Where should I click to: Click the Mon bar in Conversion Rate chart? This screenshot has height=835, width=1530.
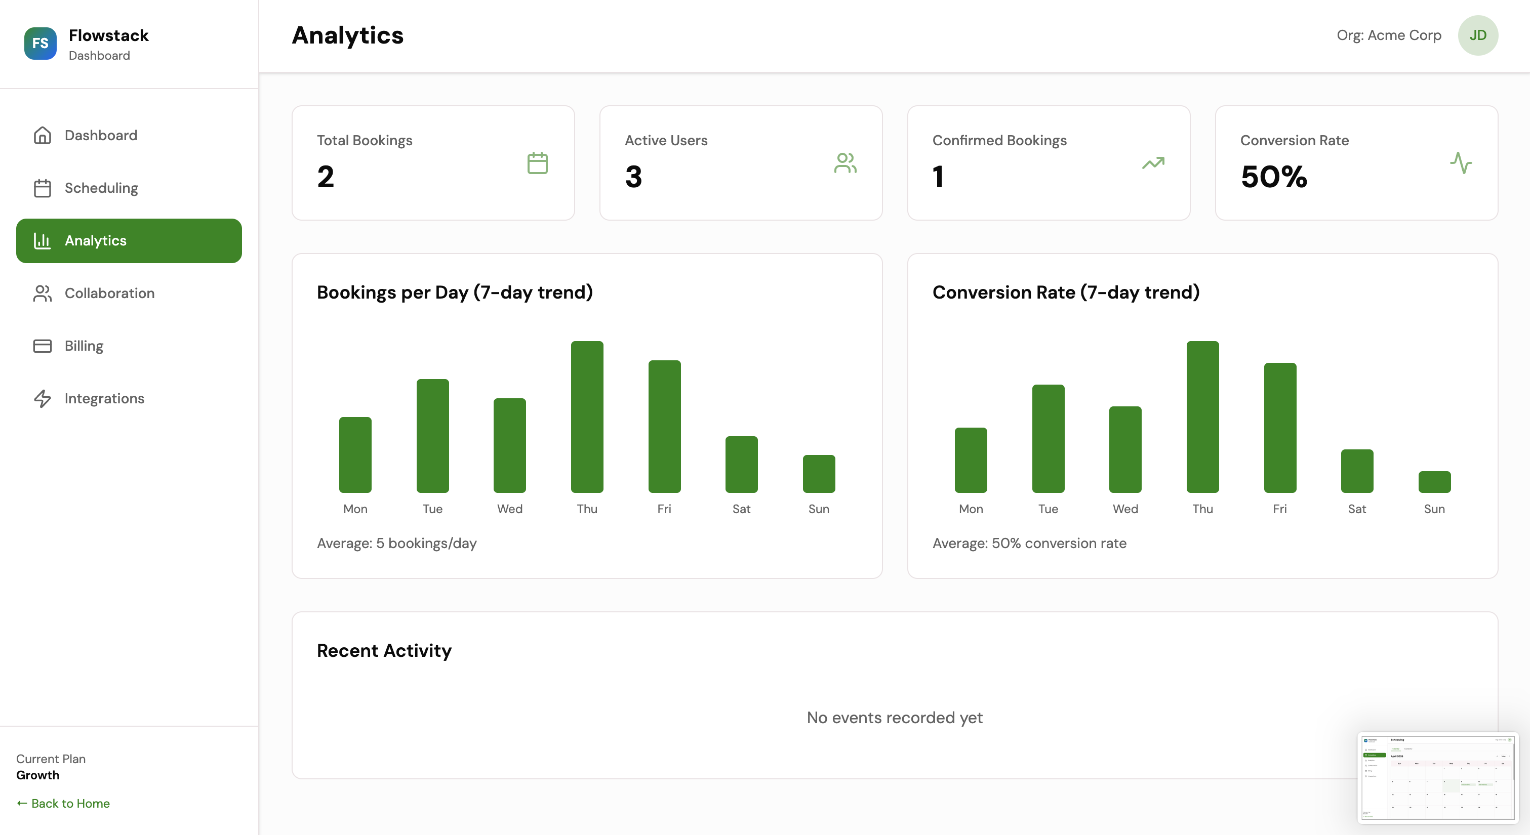pos(971,460)
